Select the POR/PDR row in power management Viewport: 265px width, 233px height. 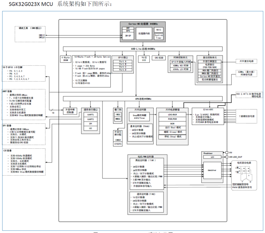coord(173,119)
